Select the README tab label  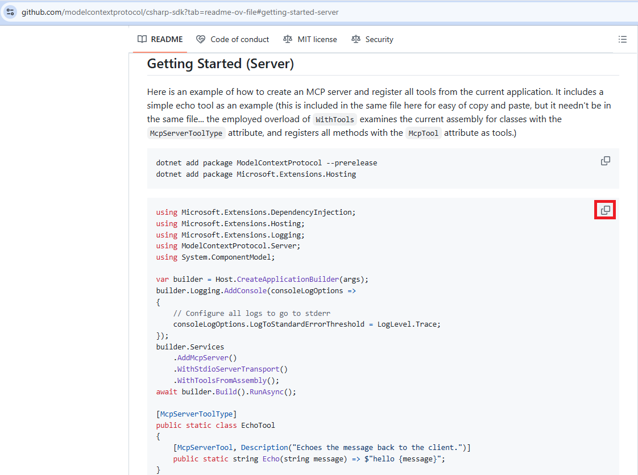(167, 39)
